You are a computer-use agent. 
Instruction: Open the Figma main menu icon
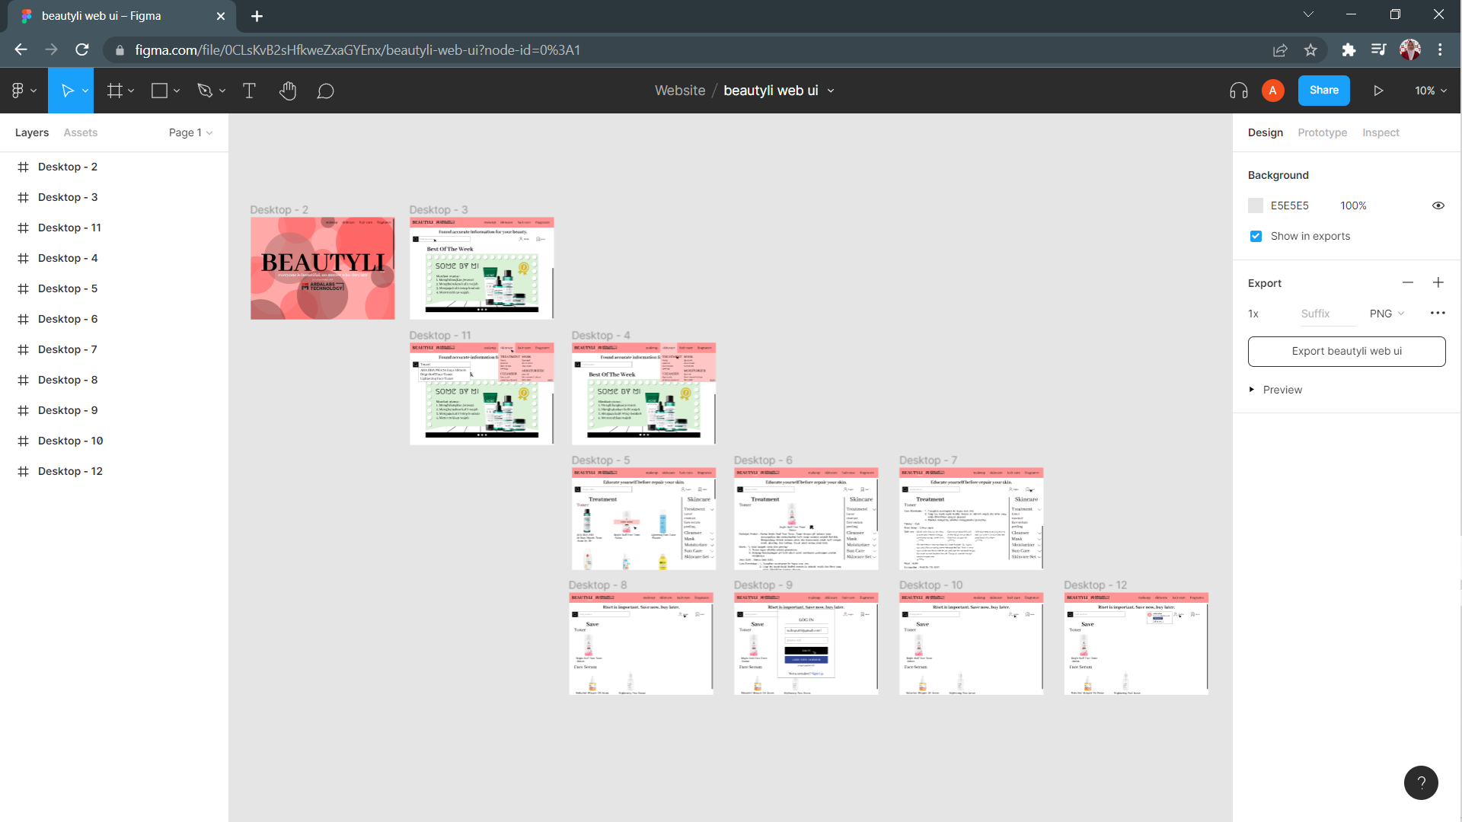[18, 91]
